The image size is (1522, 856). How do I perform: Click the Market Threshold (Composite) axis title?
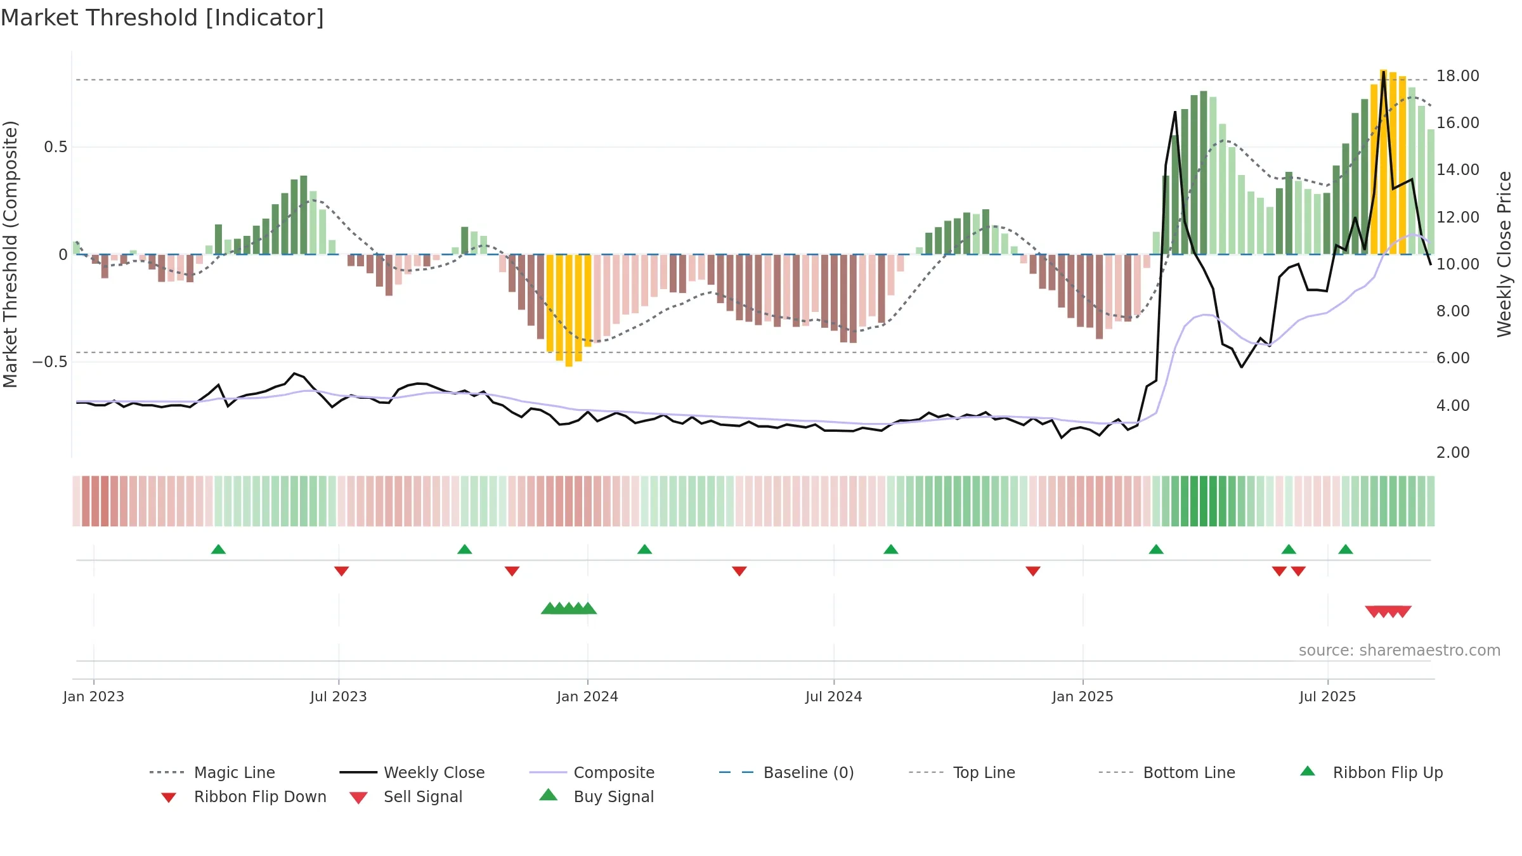(10, 254)
